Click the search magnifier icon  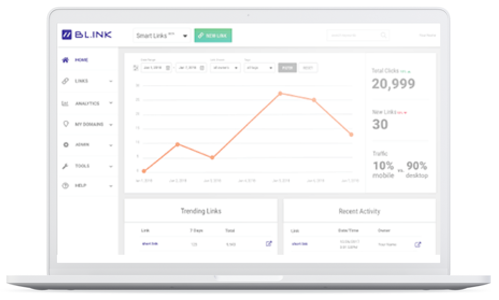tap(384, 35)
